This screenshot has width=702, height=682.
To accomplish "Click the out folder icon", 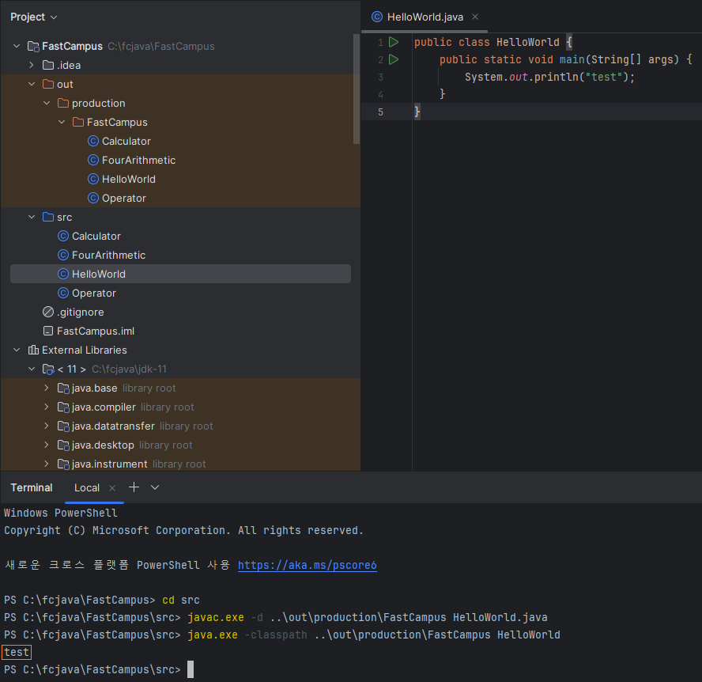I will [48, 84].
